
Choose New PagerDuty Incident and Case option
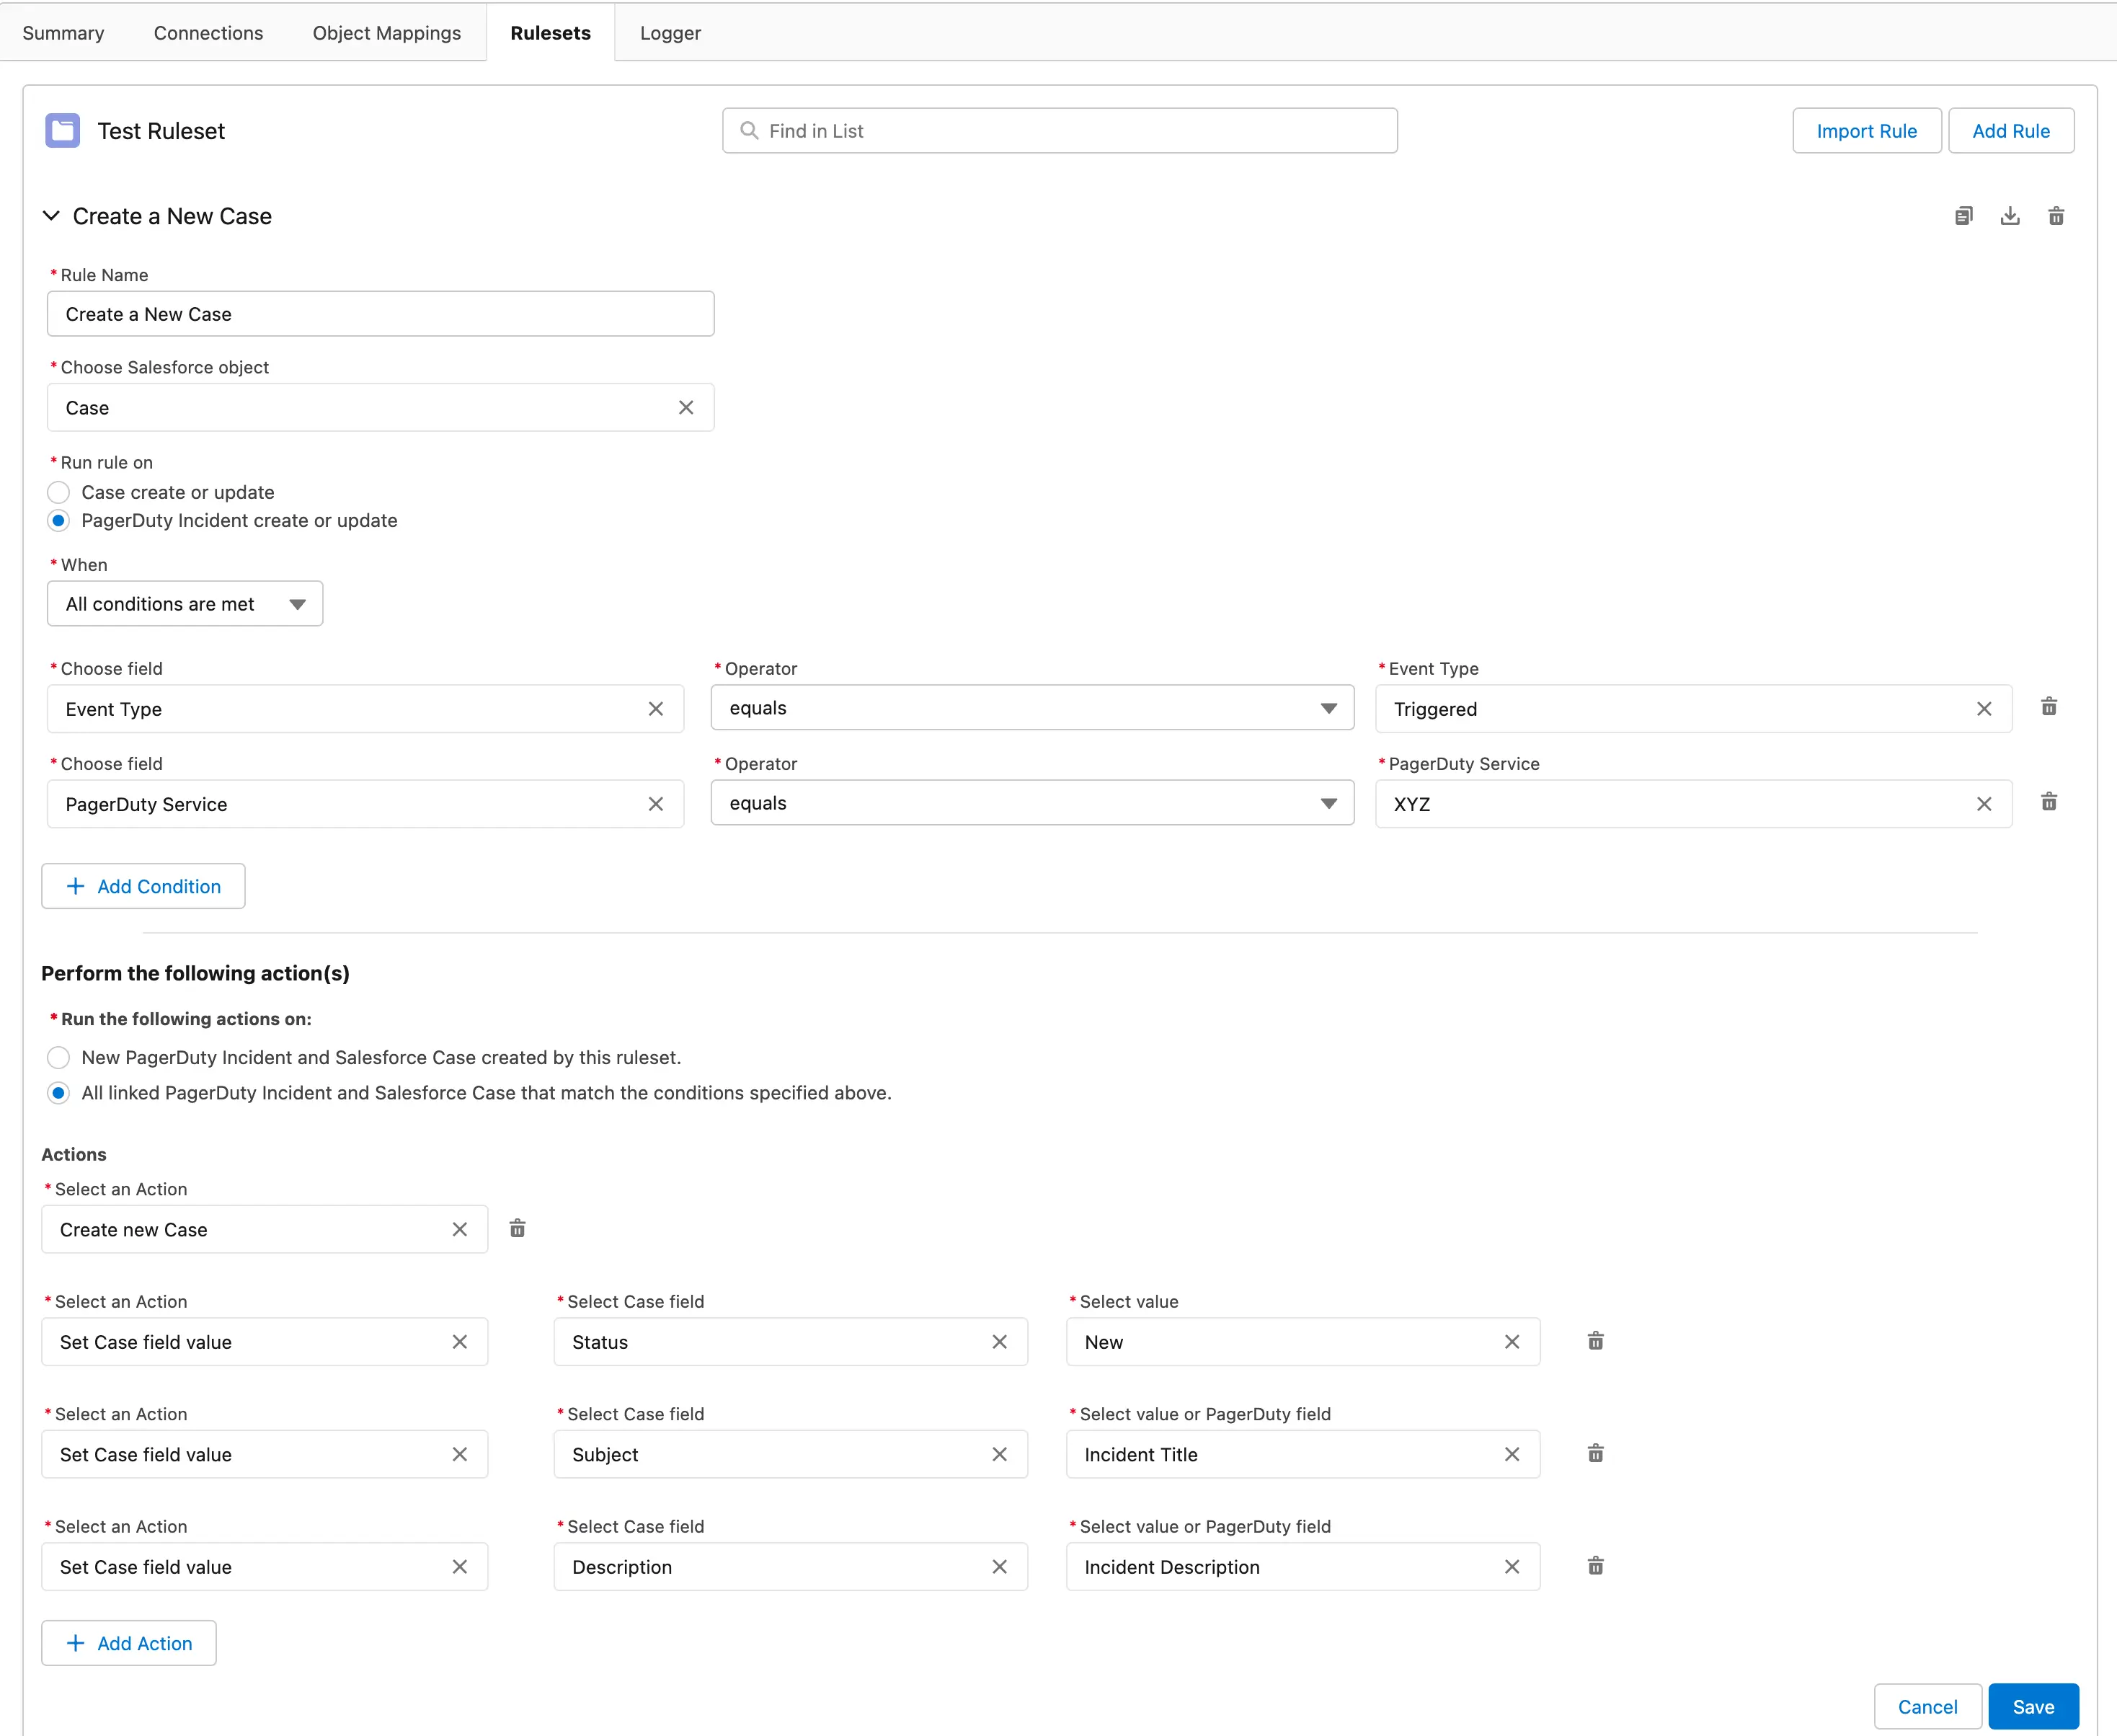[x=59, y=1057]
